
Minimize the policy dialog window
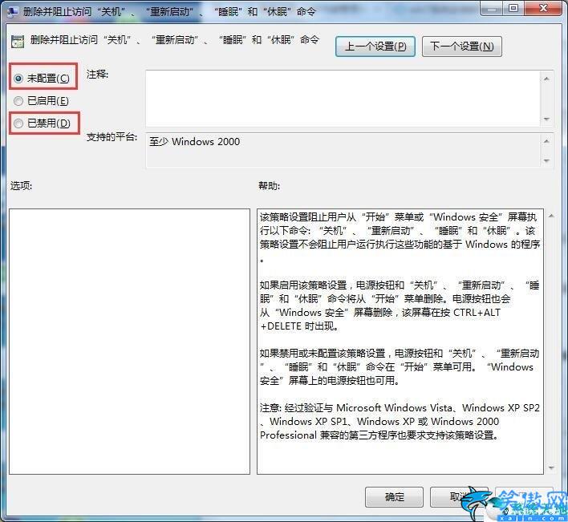(x=493, y=8)
